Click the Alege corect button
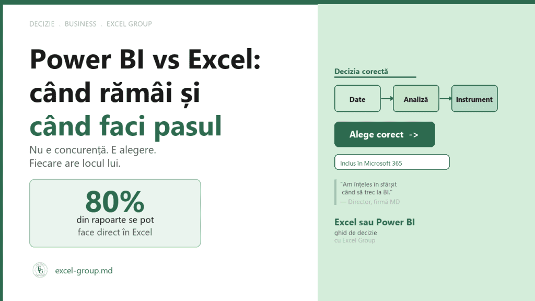Screen dimensions: 535x301 pyautogui.click(x=385, y=134)
